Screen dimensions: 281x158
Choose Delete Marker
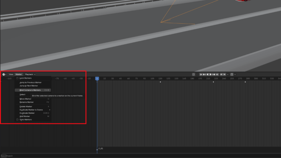(33, 106)
